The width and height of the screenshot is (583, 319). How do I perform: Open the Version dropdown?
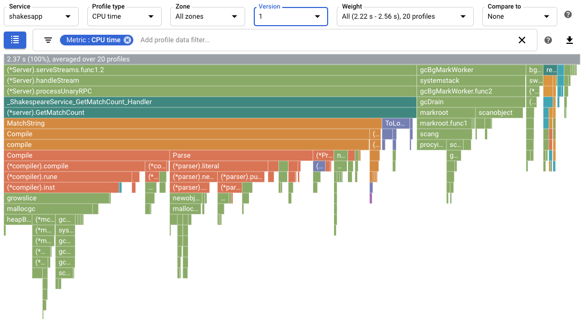(x=291, y=17)
